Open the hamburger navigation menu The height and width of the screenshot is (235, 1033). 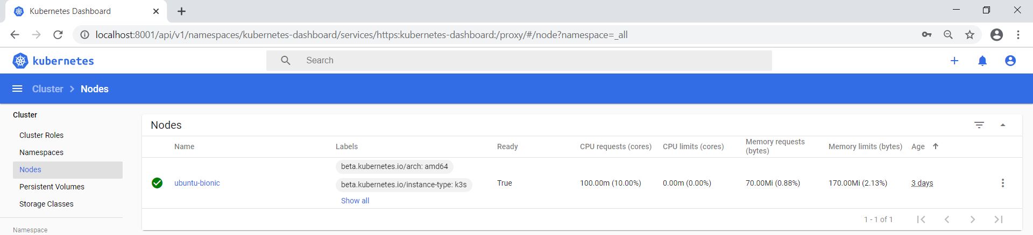(17, 89)
